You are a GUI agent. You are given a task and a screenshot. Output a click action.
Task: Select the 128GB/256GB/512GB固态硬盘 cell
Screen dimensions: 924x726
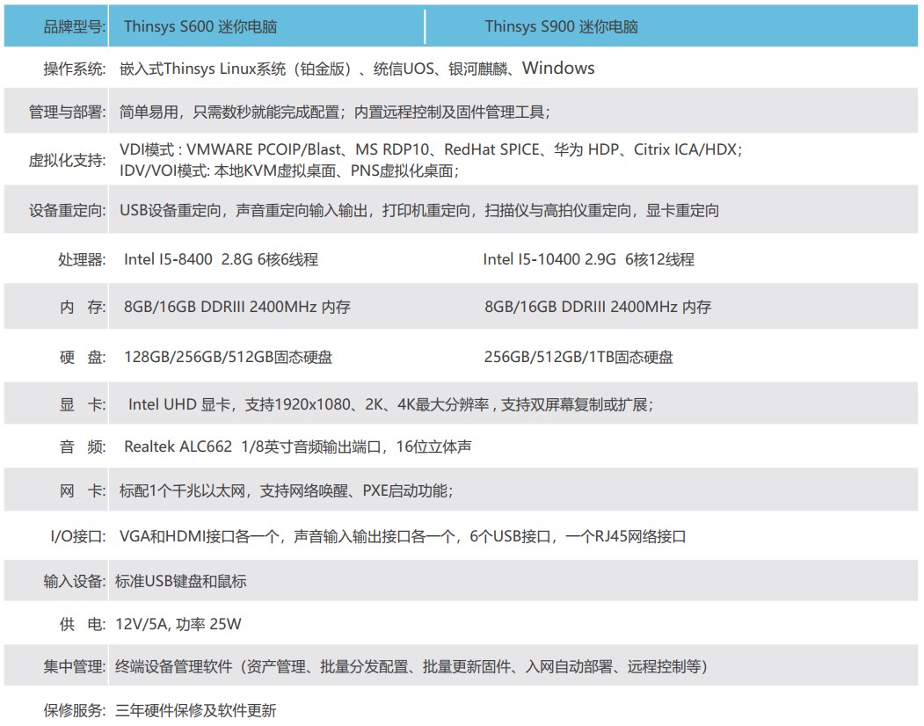coord(228,357)
